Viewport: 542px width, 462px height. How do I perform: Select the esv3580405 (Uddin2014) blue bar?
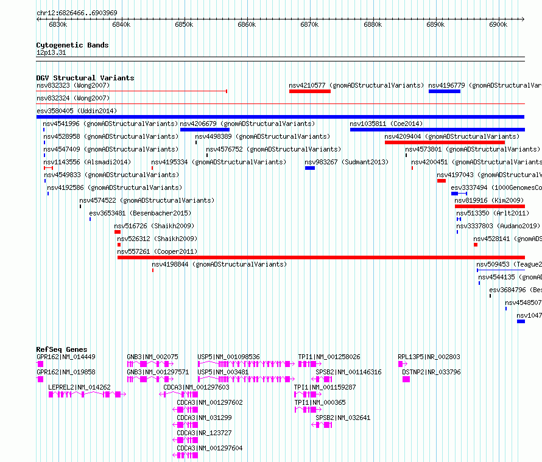(280, 117)
